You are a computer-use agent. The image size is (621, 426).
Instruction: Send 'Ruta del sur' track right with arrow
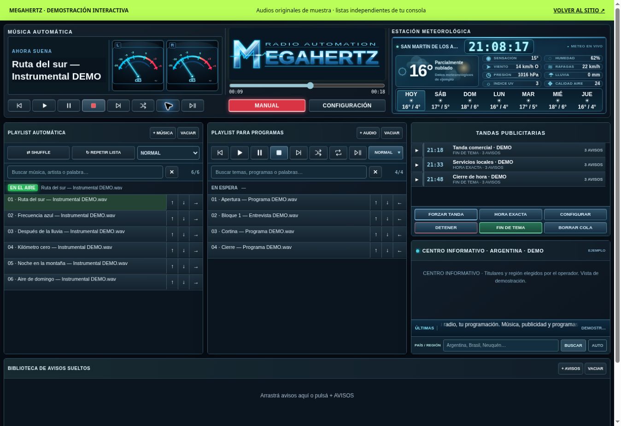196,203
